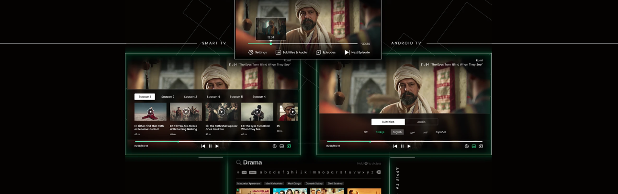Open episodes icon in Android TV player
Screen dimensions: 618x194
tap(481, 146)
